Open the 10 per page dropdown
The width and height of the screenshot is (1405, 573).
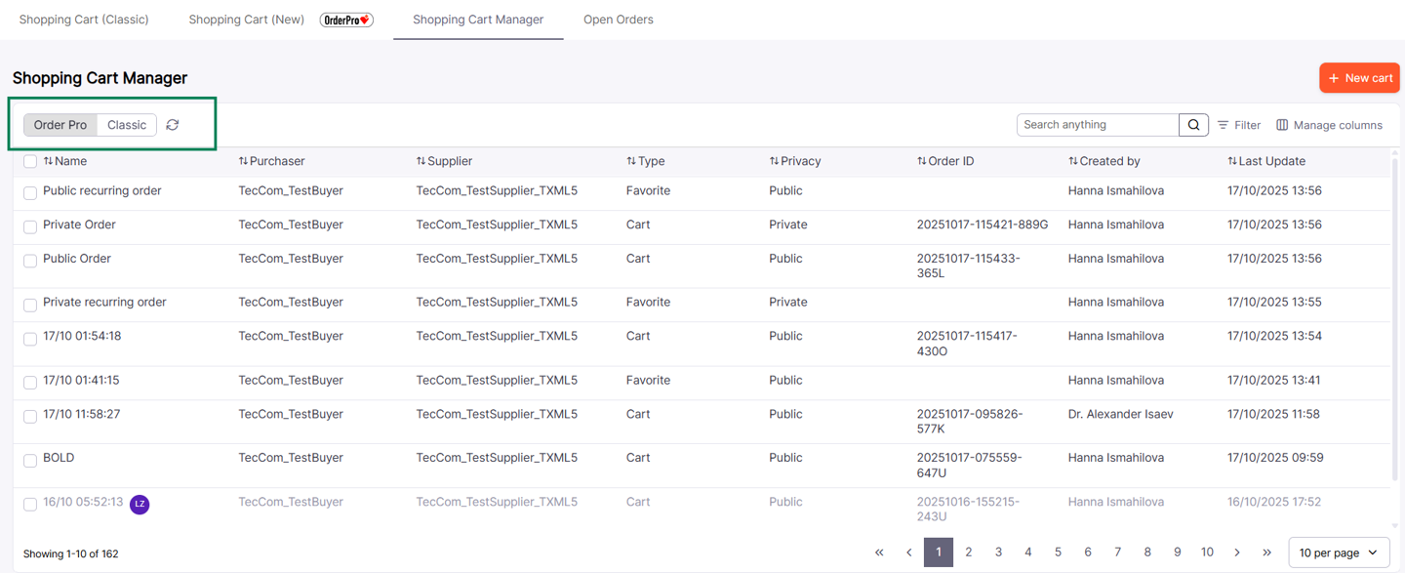(1339, 552)
